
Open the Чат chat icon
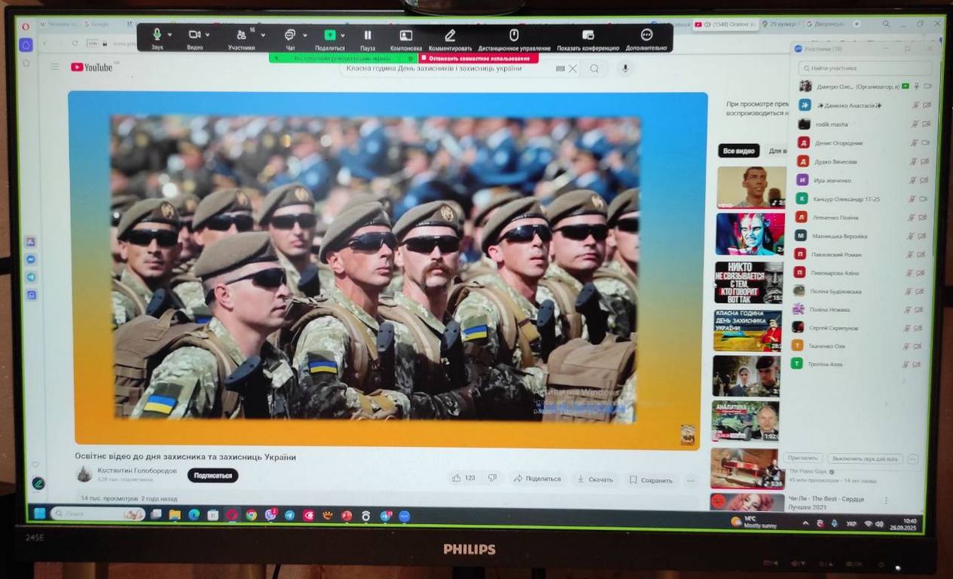click(290, 35)
